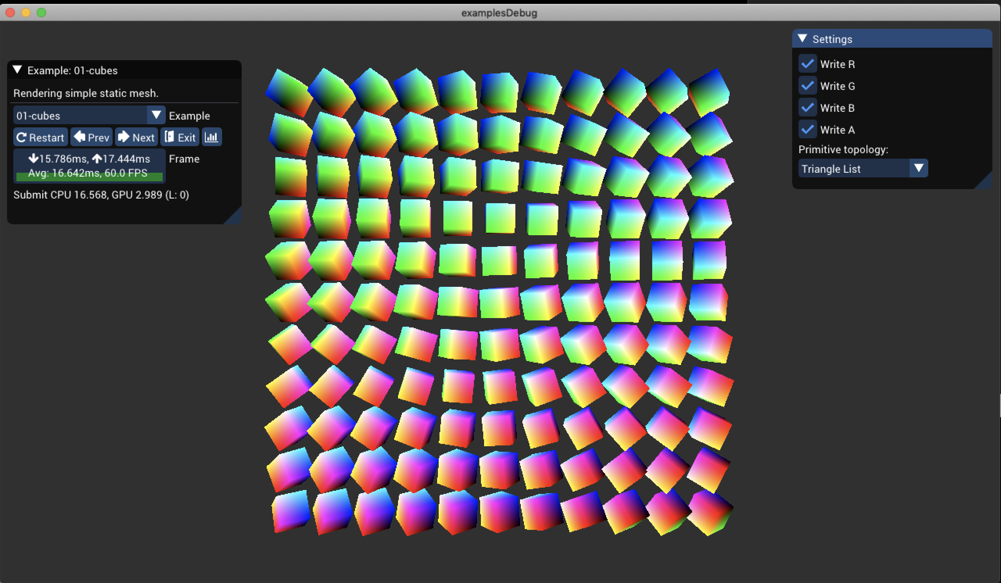The height and width of the screenshot is (583, 1001).
Task: Disable the Write R checkbox
Action: pos(807,64)
